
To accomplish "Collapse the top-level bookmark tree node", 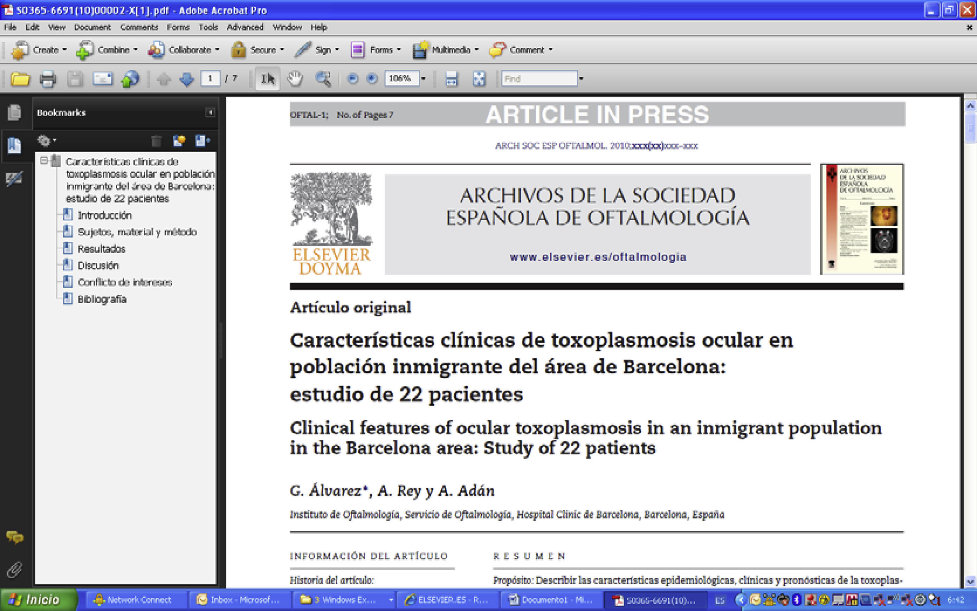I will [x=44, y=161].
